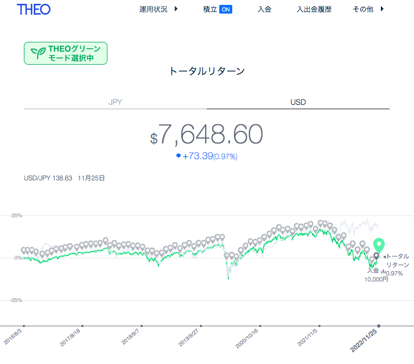
Task: Select the 2019/9/27 timeline point
Action: (x=201, y=326)
